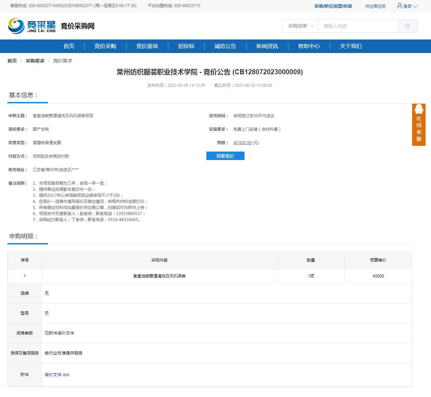Click the search magnifier icon
431x397 pixels.
tap(407, 26)
